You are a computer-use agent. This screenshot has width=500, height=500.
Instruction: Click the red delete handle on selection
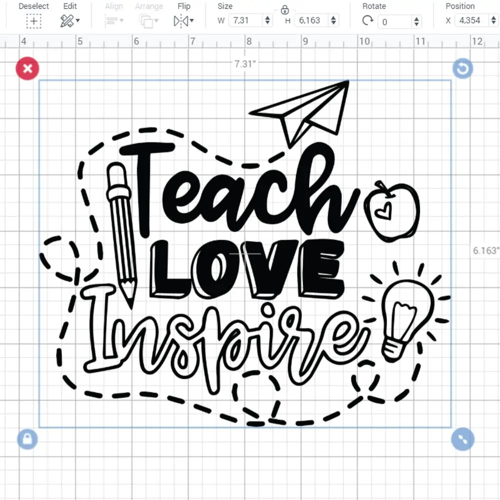(x=27, y=68)
